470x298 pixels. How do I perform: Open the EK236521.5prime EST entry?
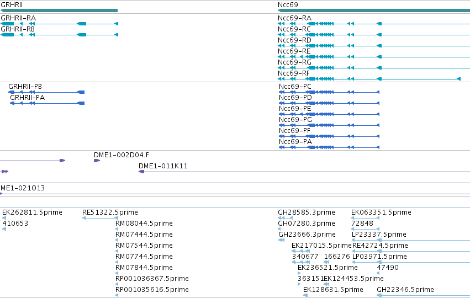pos(328,268)
